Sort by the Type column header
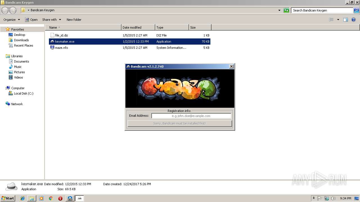The image size is (360, 202). click(x=172, y=27)
